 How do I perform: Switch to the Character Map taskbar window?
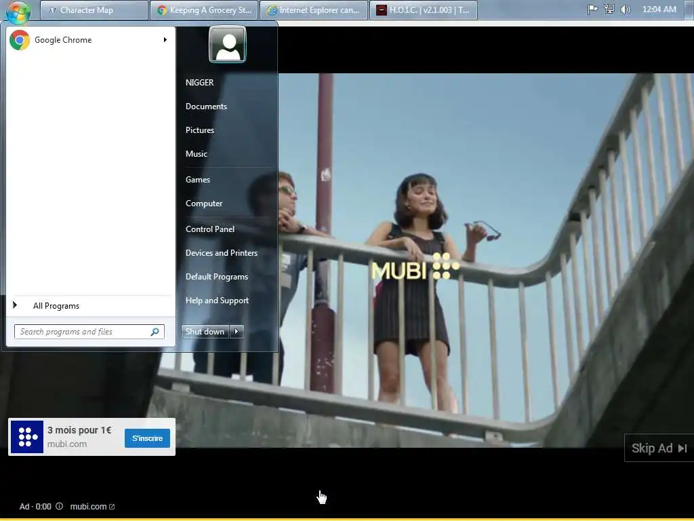[x=94, y=10]
